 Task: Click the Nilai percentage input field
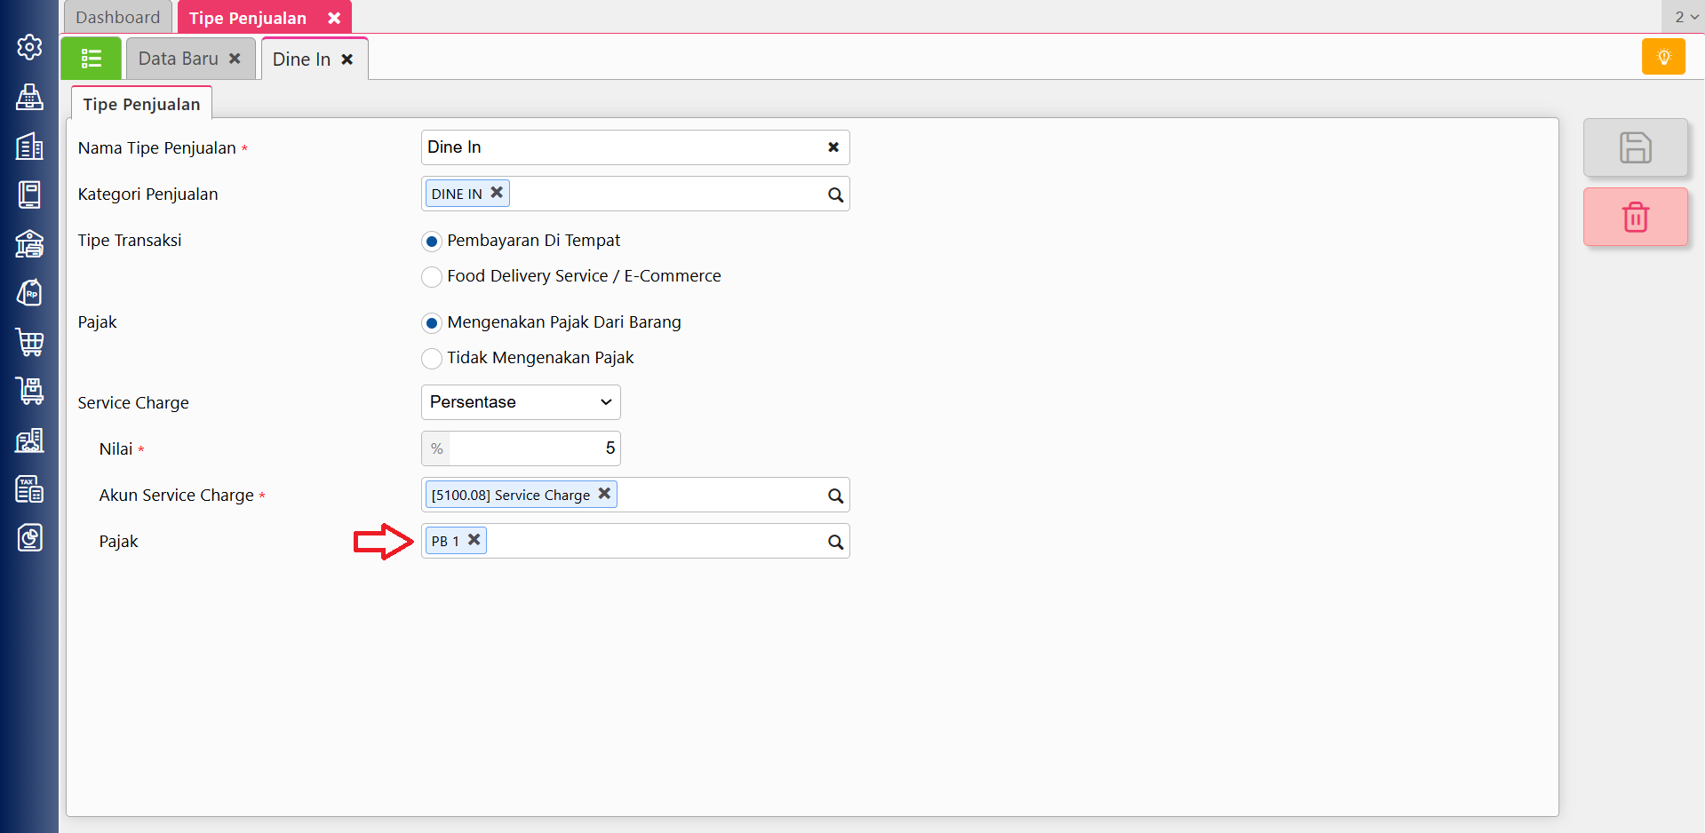[533, 448]
